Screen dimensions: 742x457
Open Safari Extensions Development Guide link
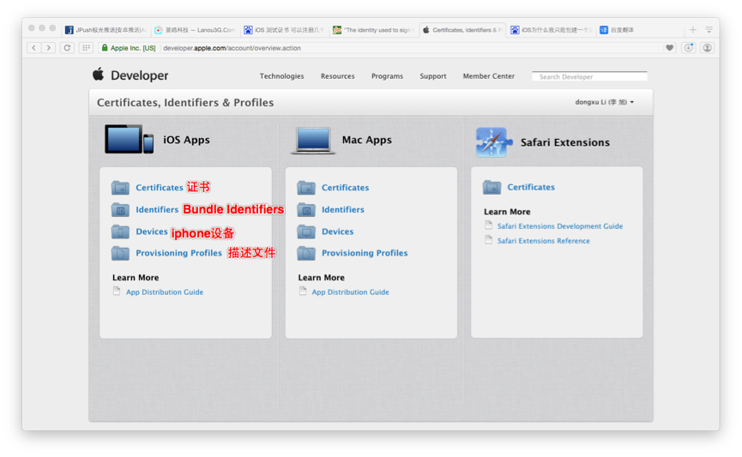[x=560, y=226]
